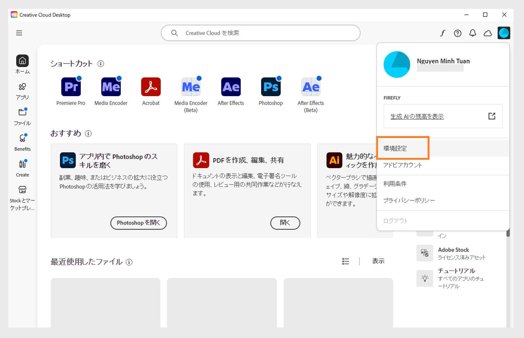Launch After Effects from shortcuts
This screenshot has height=338, width=524.
coord(231,86)
